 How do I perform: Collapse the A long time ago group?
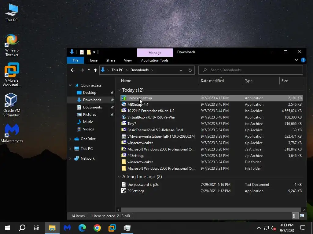click(x=119, y=177)
